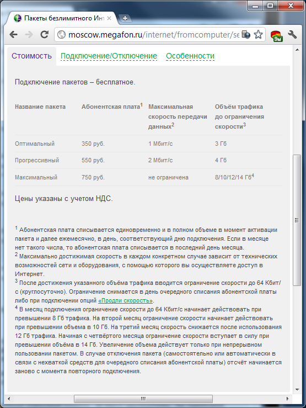Click the Объём трафика до ограничения header

[239, 116]
